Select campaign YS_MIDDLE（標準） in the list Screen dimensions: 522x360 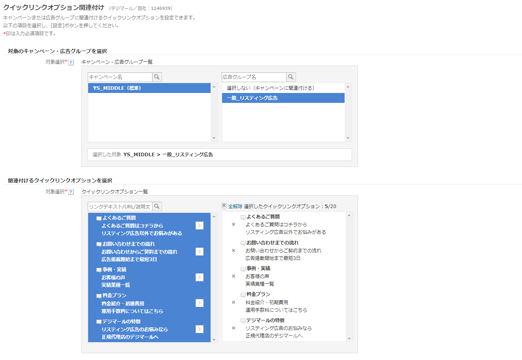[149, 88]
